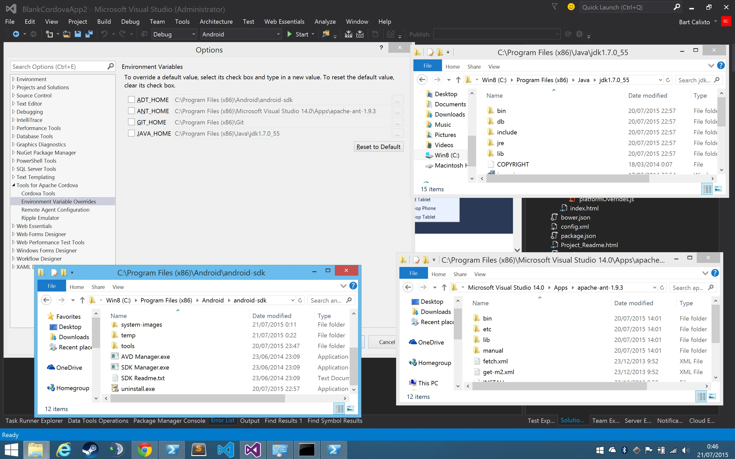Open the Web Essentials menu
Screen dimensions: 735x459
[x=284, y=22]
